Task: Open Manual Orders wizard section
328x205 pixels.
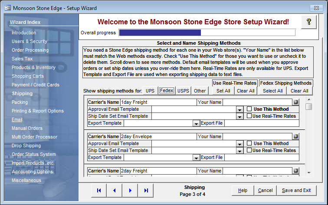Action: pos(27,128)
